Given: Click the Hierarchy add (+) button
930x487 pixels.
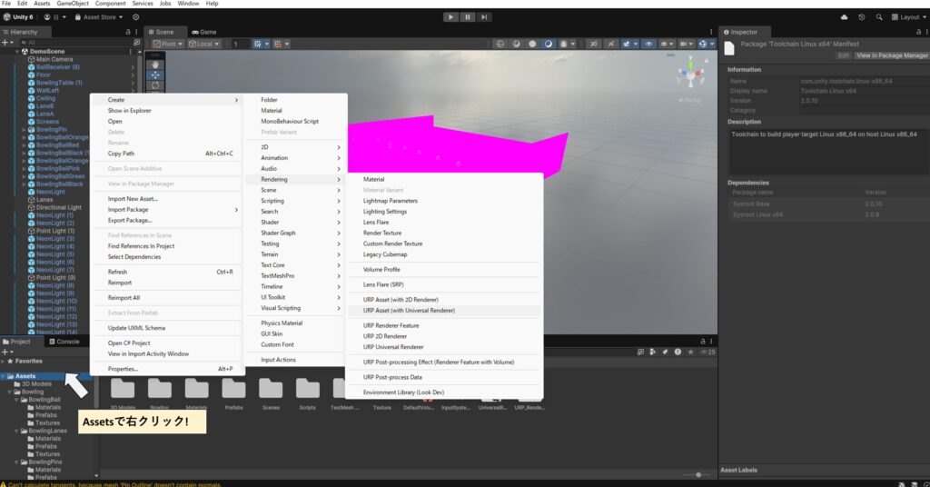Looking at the screenshot, I should coord(5,43).
